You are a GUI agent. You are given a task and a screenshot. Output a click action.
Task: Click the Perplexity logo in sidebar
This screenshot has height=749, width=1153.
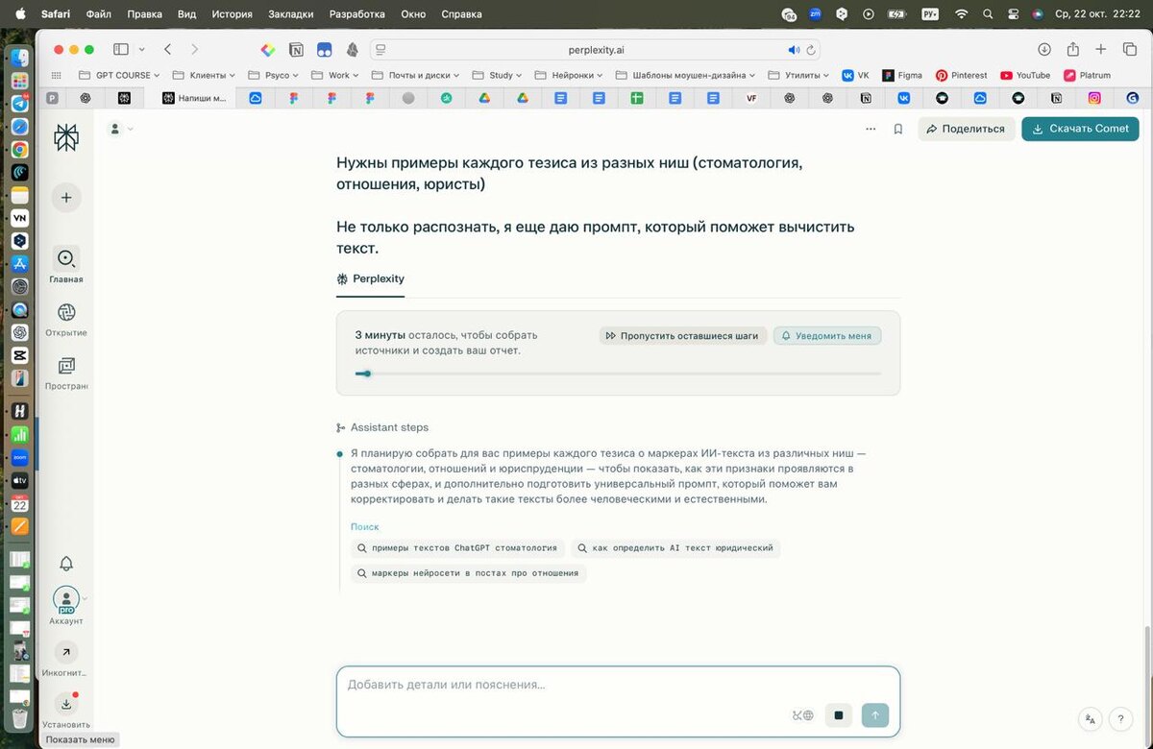point(66,137)
